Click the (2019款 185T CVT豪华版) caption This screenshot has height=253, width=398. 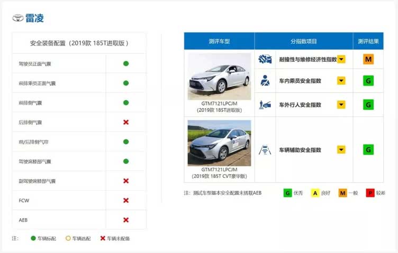tap(219, 176)
